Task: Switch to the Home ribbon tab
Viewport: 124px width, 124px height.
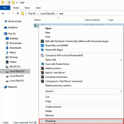Action: (x=16, y=8)
